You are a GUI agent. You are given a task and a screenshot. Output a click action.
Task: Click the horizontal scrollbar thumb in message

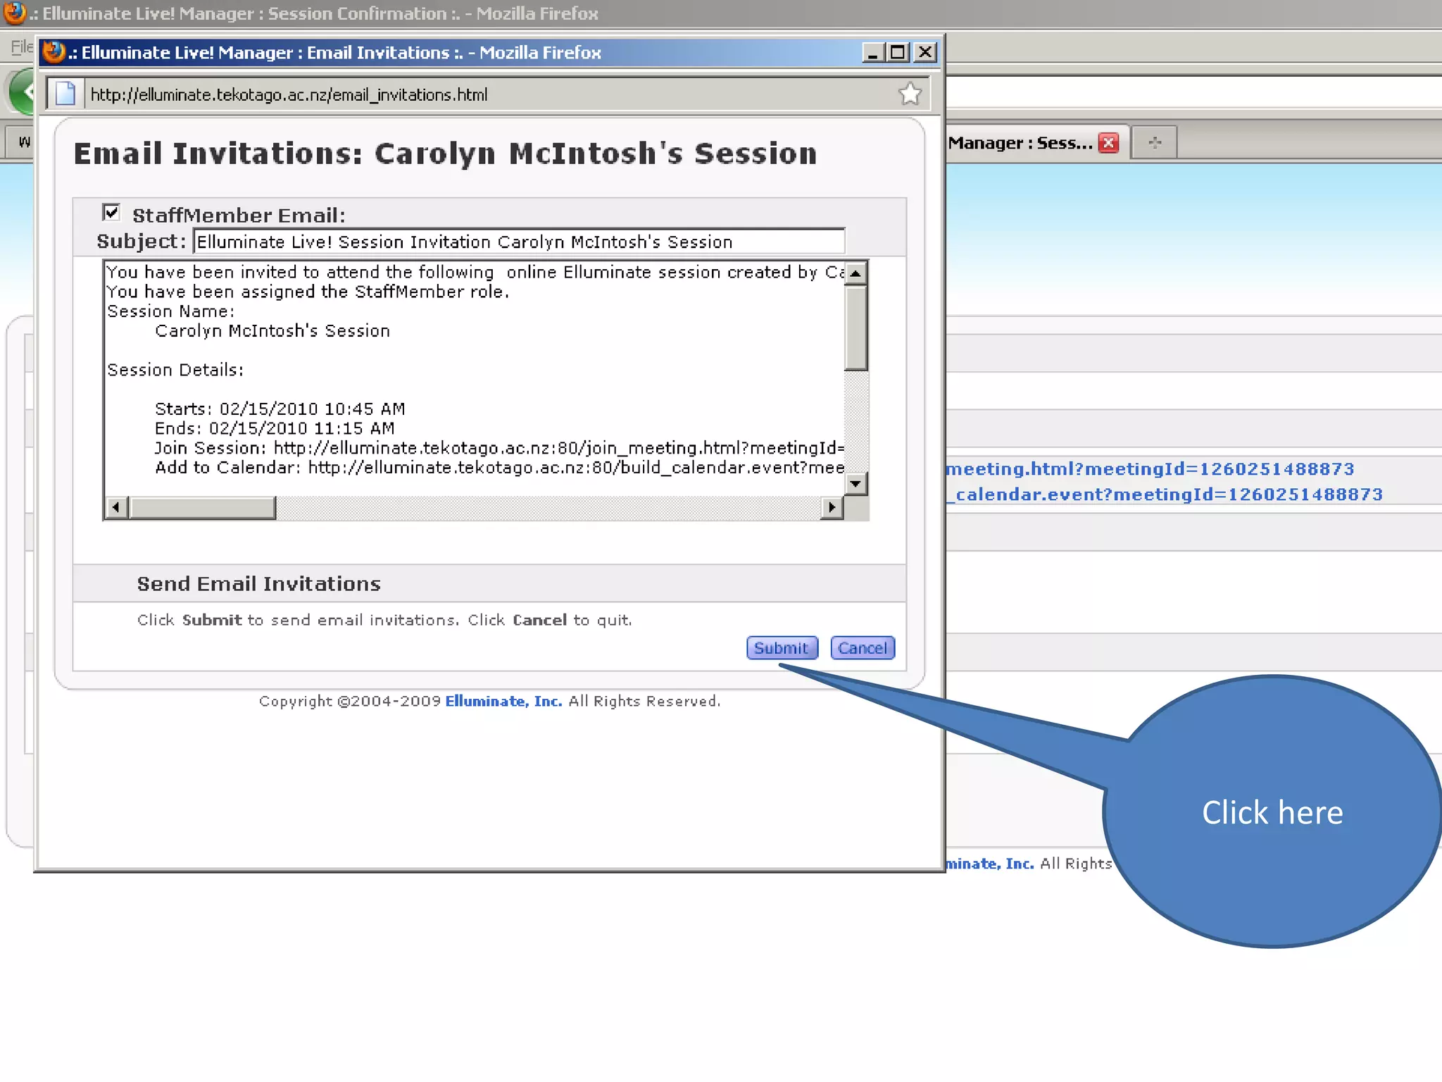point(203,507)
